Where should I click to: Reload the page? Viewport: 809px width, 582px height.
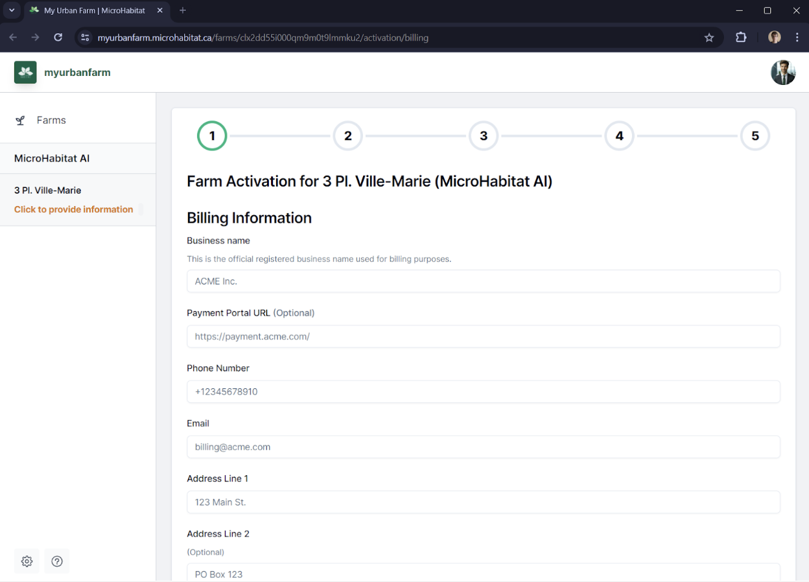point(58,38)
